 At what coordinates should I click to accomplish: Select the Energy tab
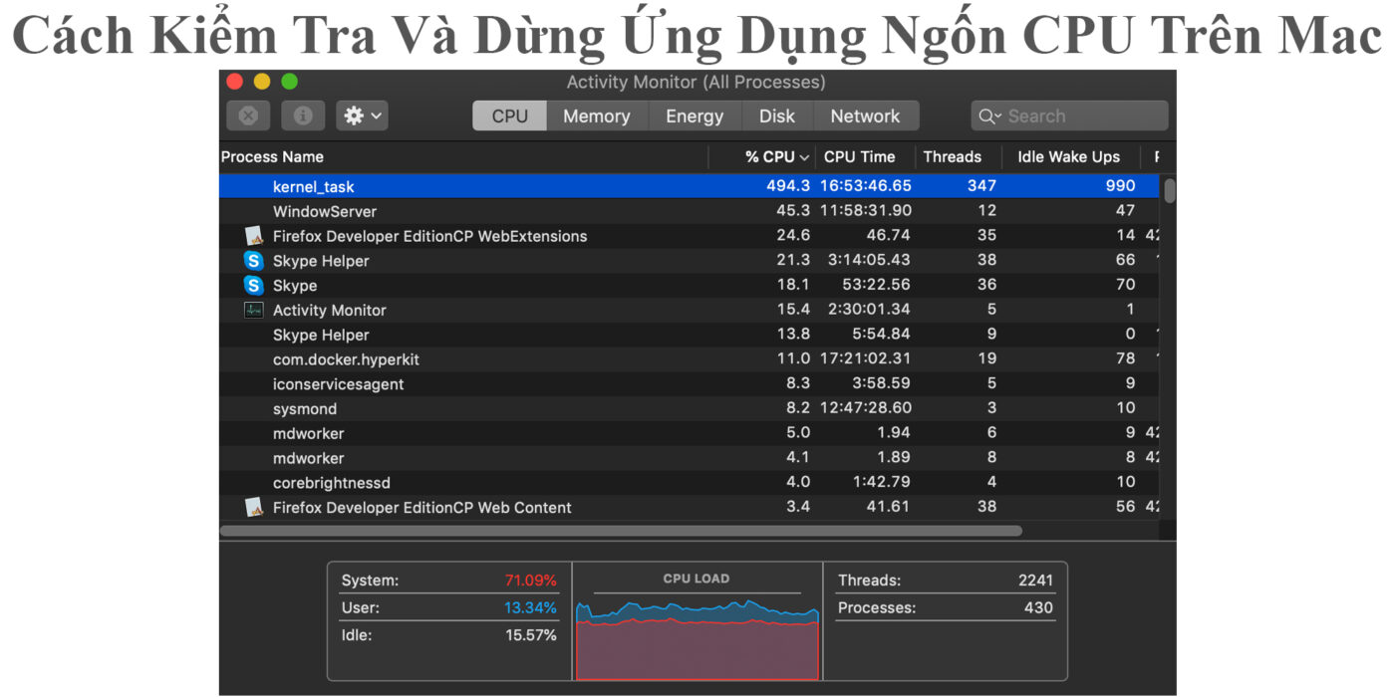[695, 116]
